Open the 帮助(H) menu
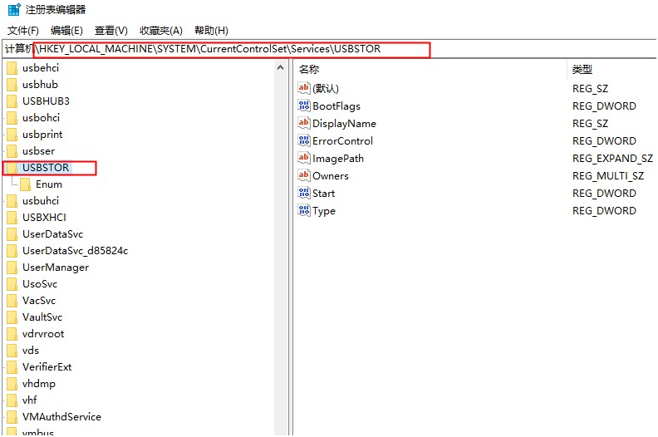Viewport: 658px width, 437px height. [211, 31]
